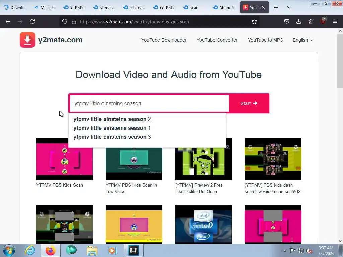Screen dimensions: 343x257
Task: Open the Firefox hamburger menu
Action: tap(335, 22)
